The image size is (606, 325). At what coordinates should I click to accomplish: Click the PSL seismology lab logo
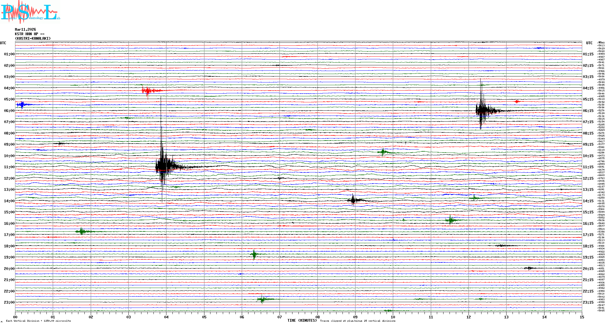(30, 12)
